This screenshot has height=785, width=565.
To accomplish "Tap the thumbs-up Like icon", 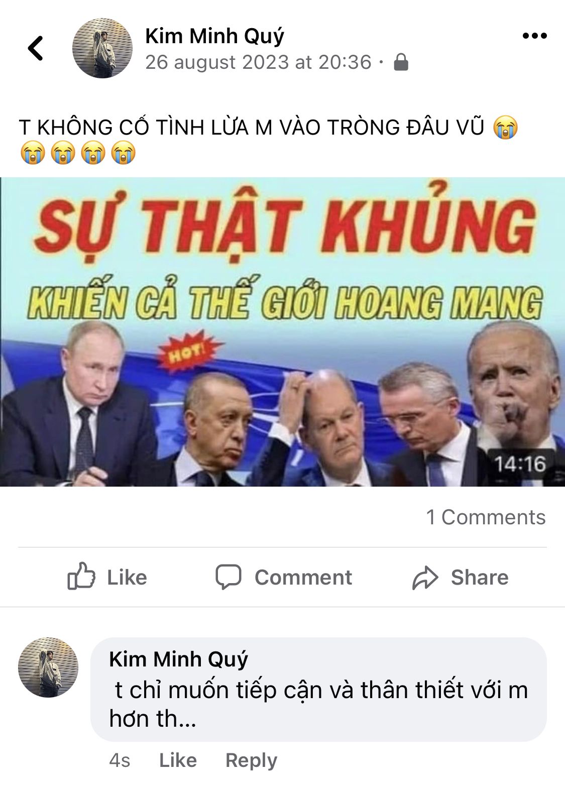I will (81, 576).
